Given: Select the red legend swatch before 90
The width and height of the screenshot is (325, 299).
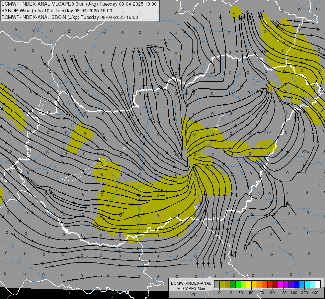Looking at the screenshot, I should [x=270, y=284].
